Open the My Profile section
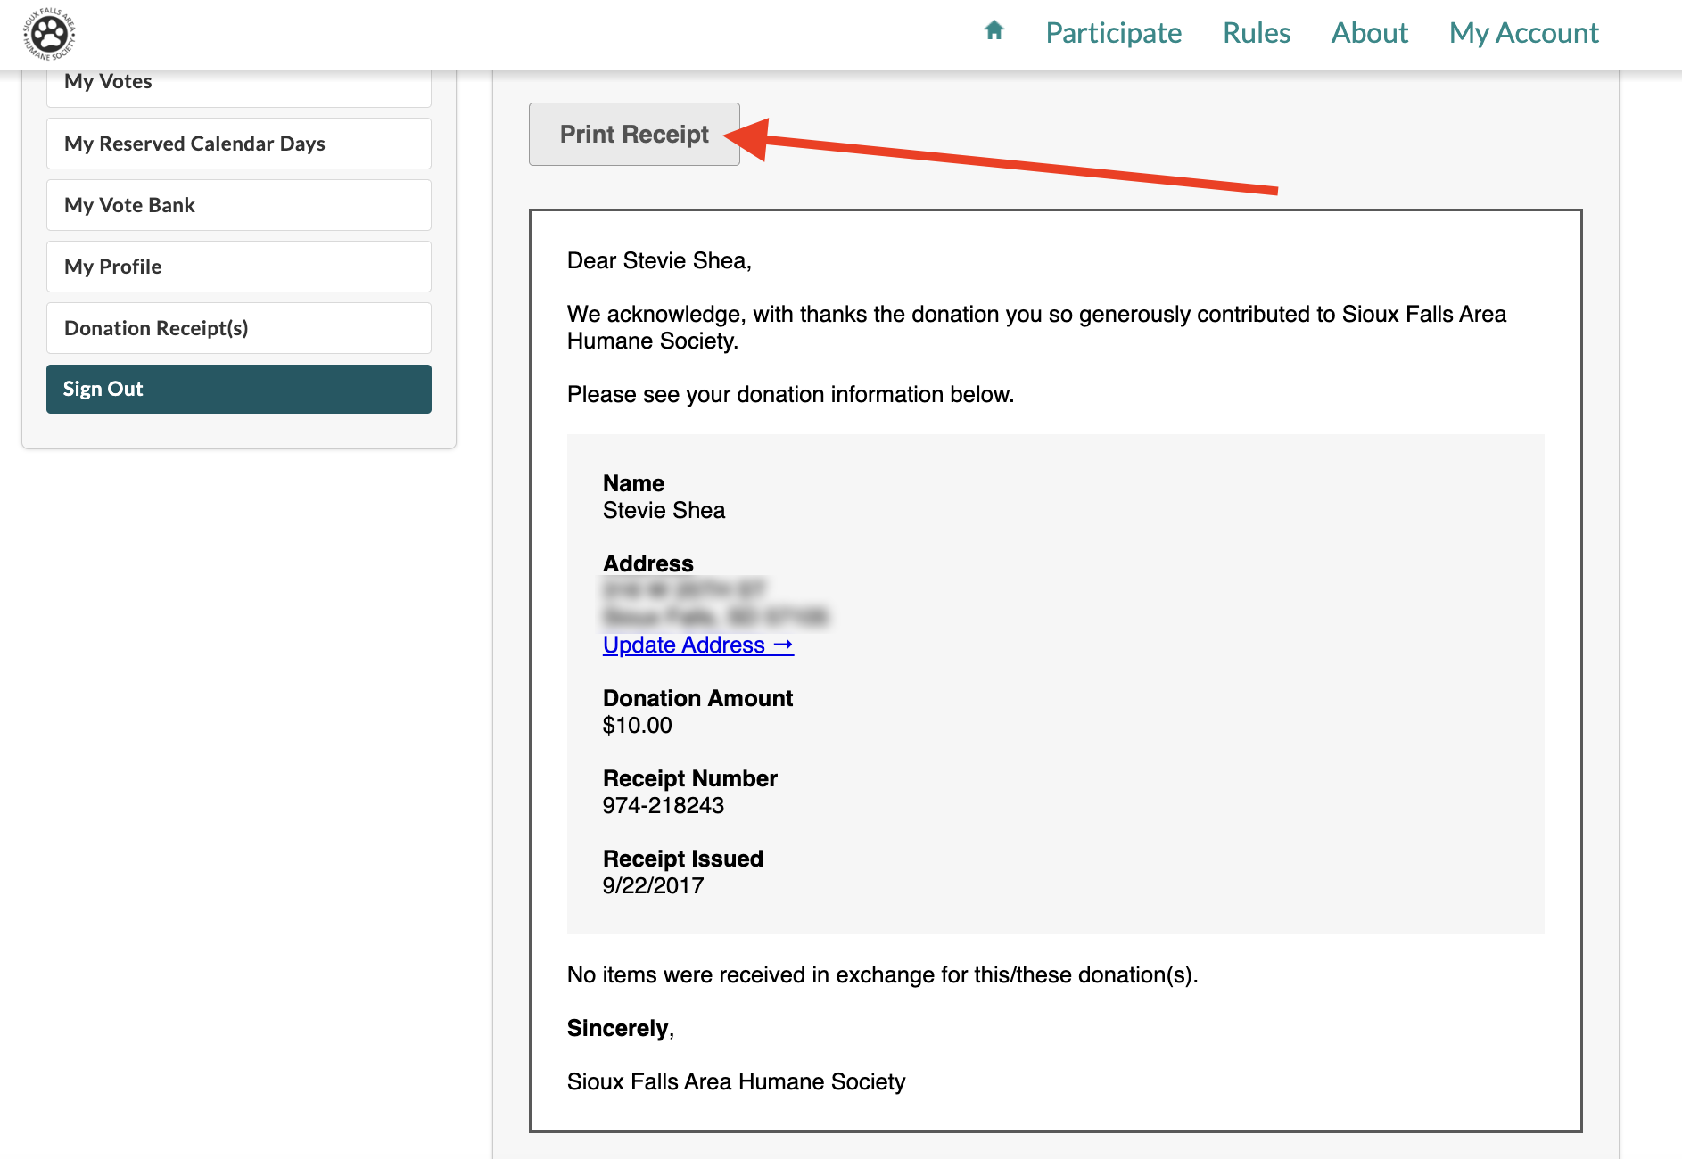This screenshot has width=1682, height=1159. click(x=238, y=267)
